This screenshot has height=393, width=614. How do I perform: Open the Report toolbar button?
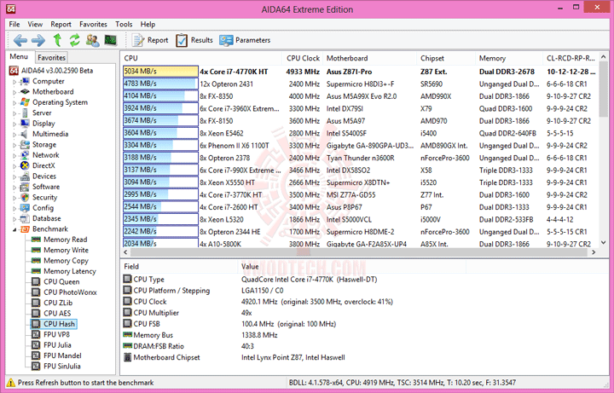click(x=150, y=40)
